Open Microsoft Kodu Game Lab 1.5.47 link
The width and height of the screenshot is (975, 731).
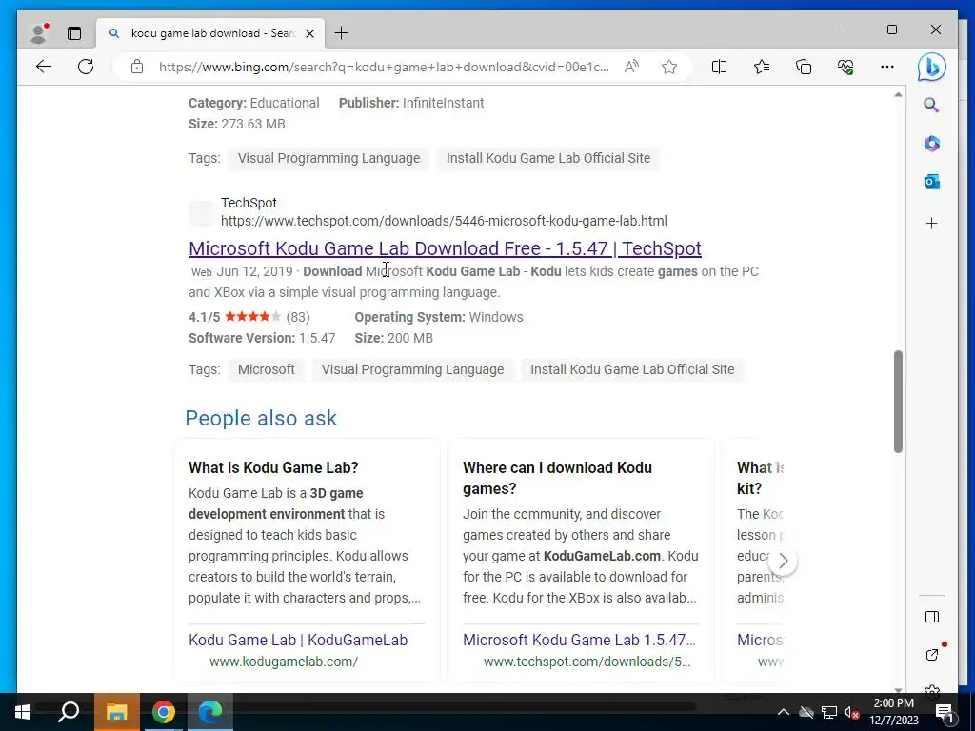(x=579, y=640)
